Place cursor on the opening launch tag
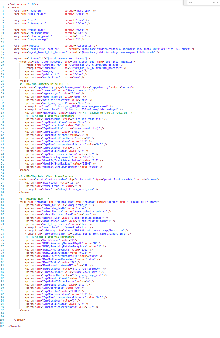Image resolution: width=220 pixels, height=338 pixels. click(x=13, y=8)
